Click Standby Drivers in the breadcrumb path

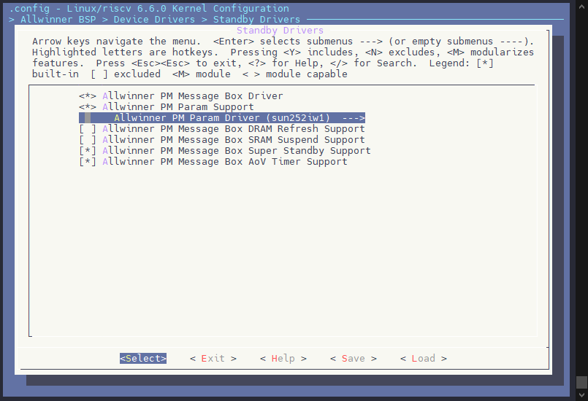(256, 20)
